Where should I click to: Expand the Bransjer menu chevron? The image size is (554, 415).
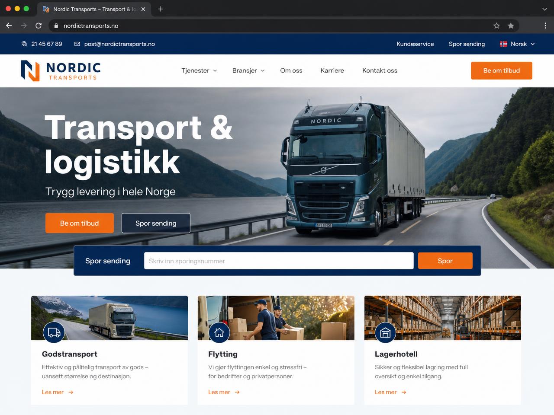click(x=263, y=70)
